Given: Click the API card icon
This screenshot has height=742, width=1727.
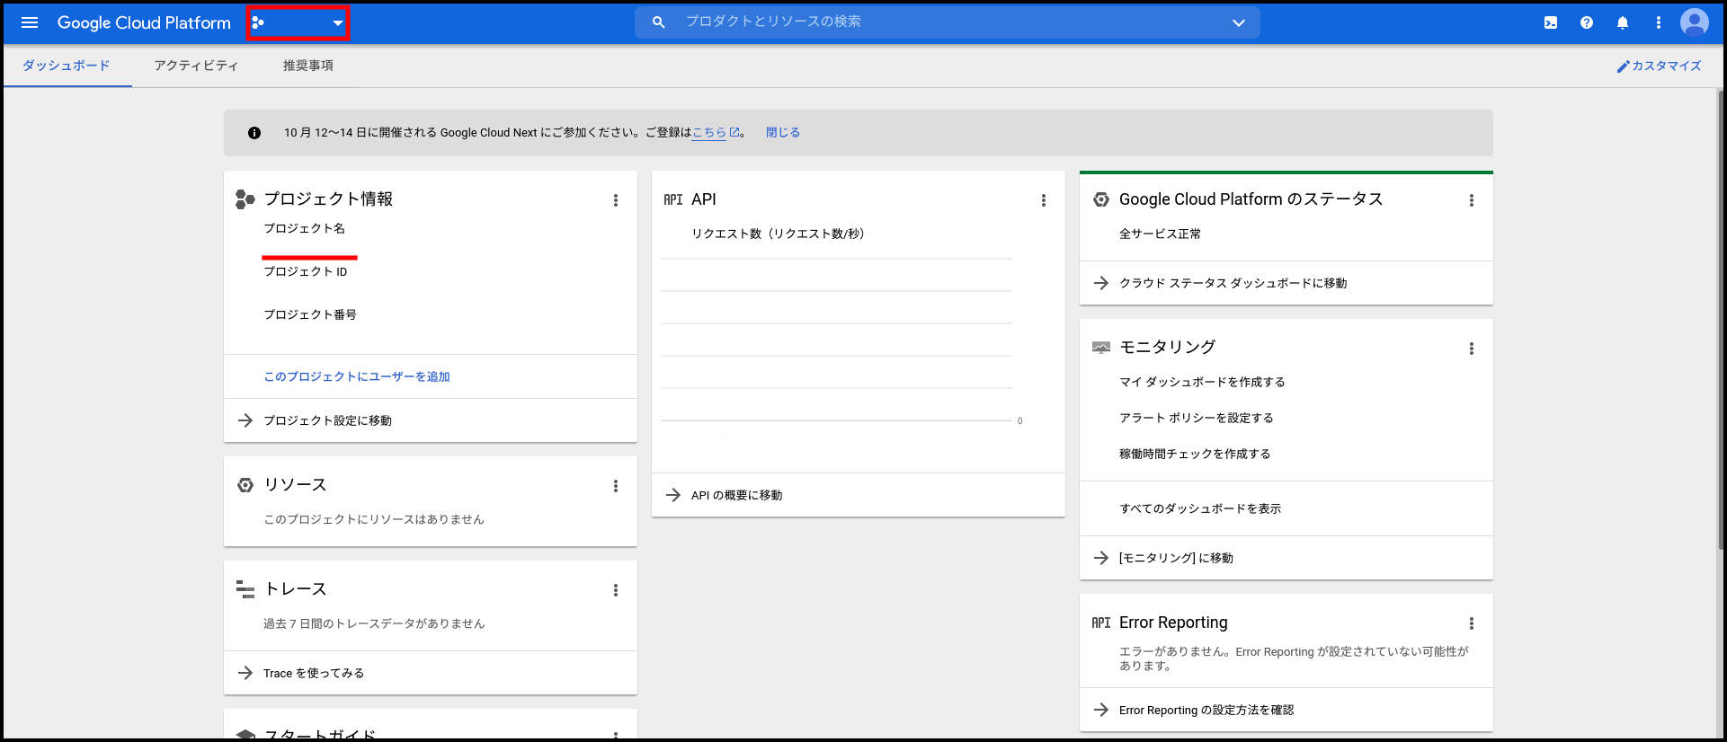Looking at the screenshot, I should point(673,199).
